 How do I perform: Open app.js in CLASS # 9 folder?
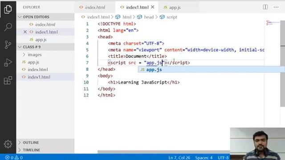point(45,62)
